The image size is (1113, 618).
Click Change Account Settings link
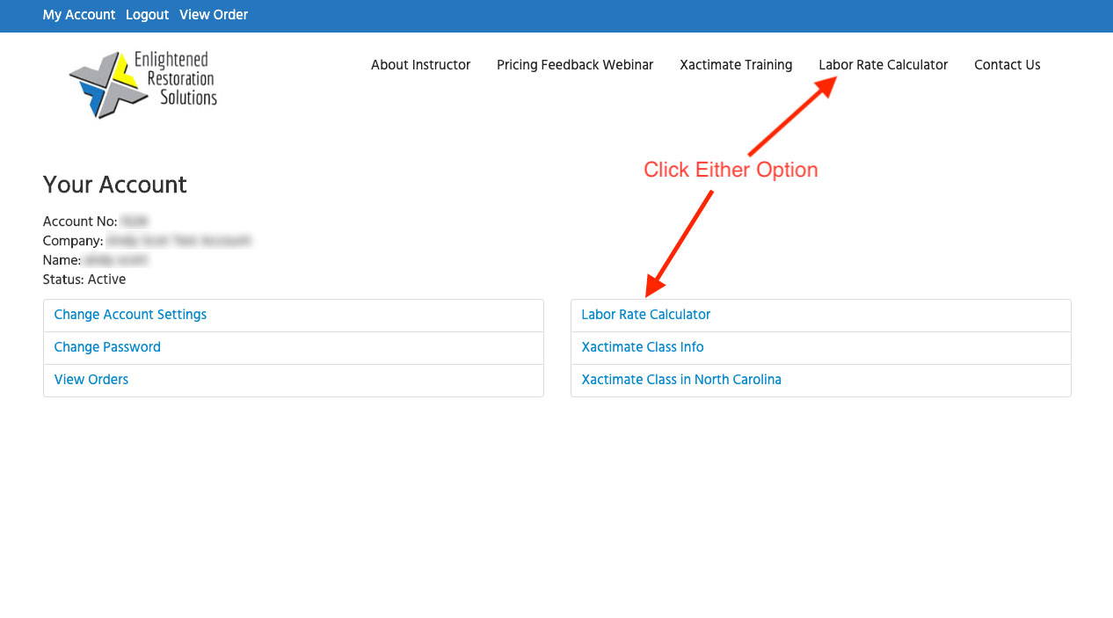coord(130,315)
